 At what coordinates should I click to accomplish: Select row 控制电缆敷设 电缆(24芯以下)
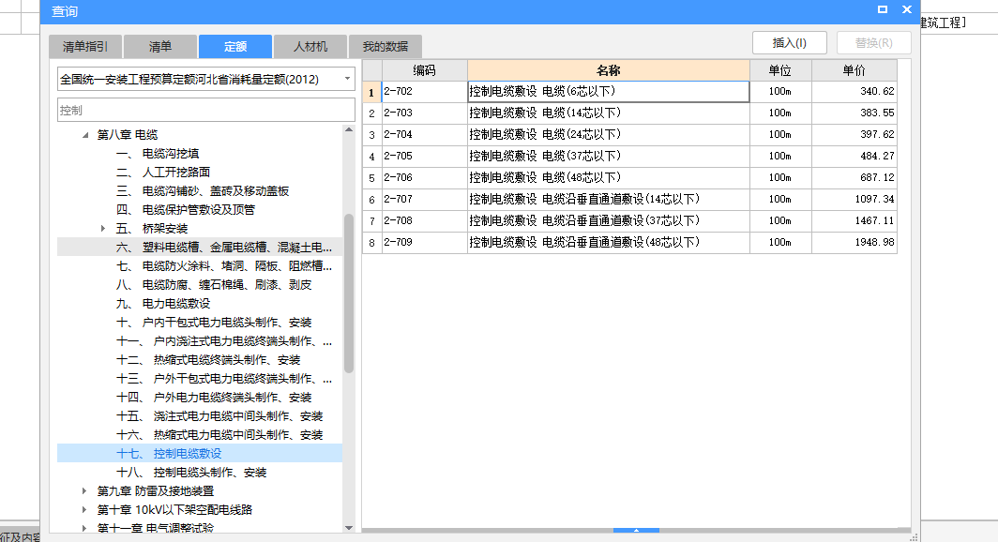609,135
